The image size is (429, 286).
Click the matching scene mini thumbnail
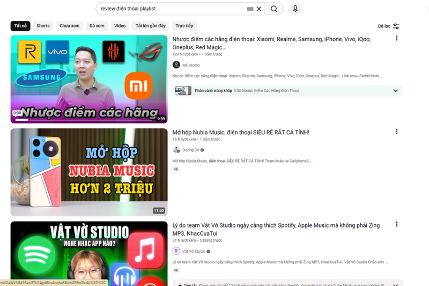pos(183,91)
